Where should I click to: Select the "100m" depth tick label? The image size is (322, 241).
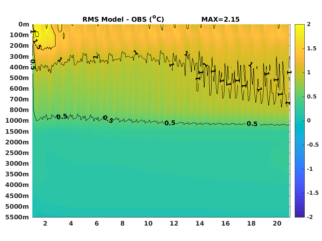tap(19, 35)
